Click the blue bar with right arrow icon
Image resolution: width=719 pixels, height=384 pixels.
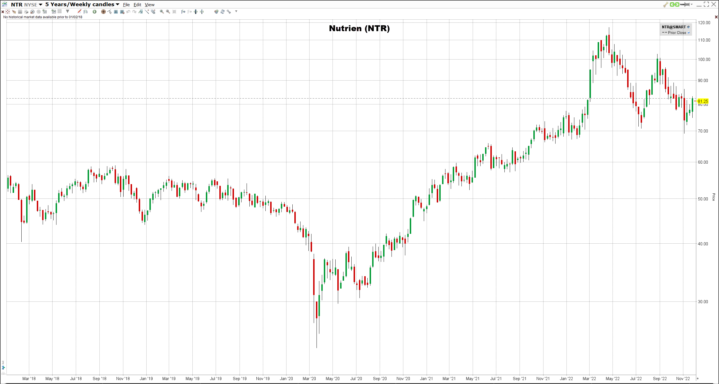[x=183, y=12]
